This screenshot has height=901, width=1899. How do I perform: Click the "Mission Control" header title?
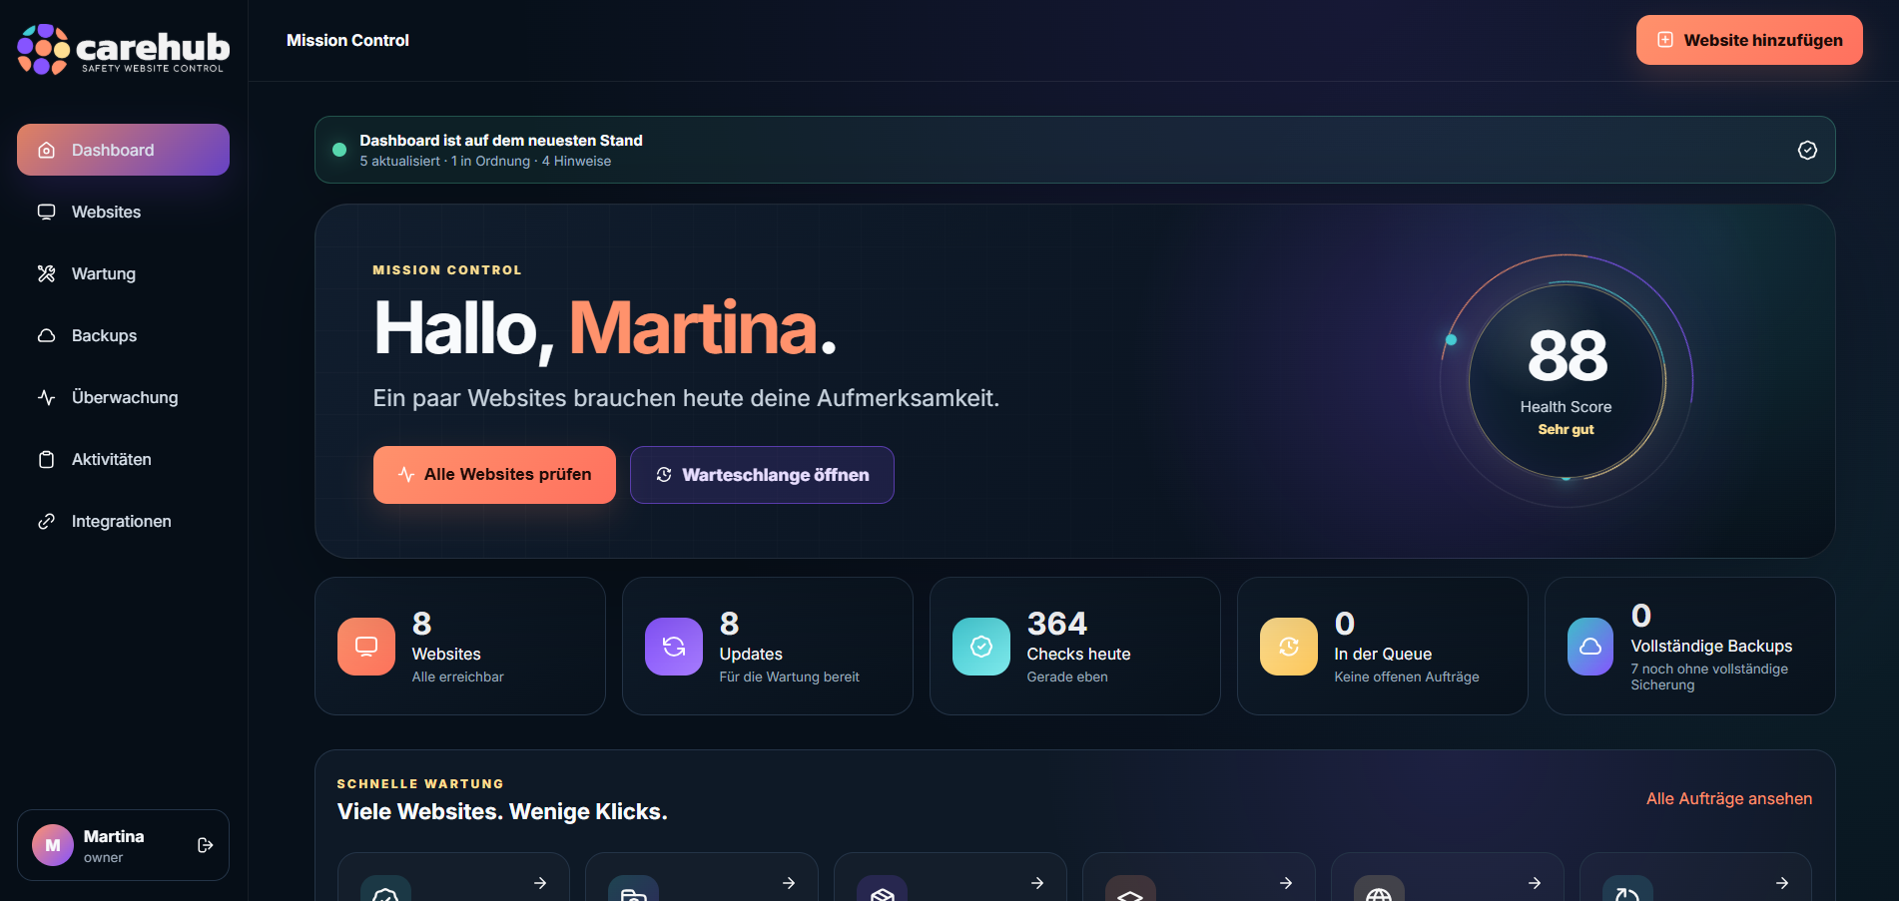(x=347, y=40)
